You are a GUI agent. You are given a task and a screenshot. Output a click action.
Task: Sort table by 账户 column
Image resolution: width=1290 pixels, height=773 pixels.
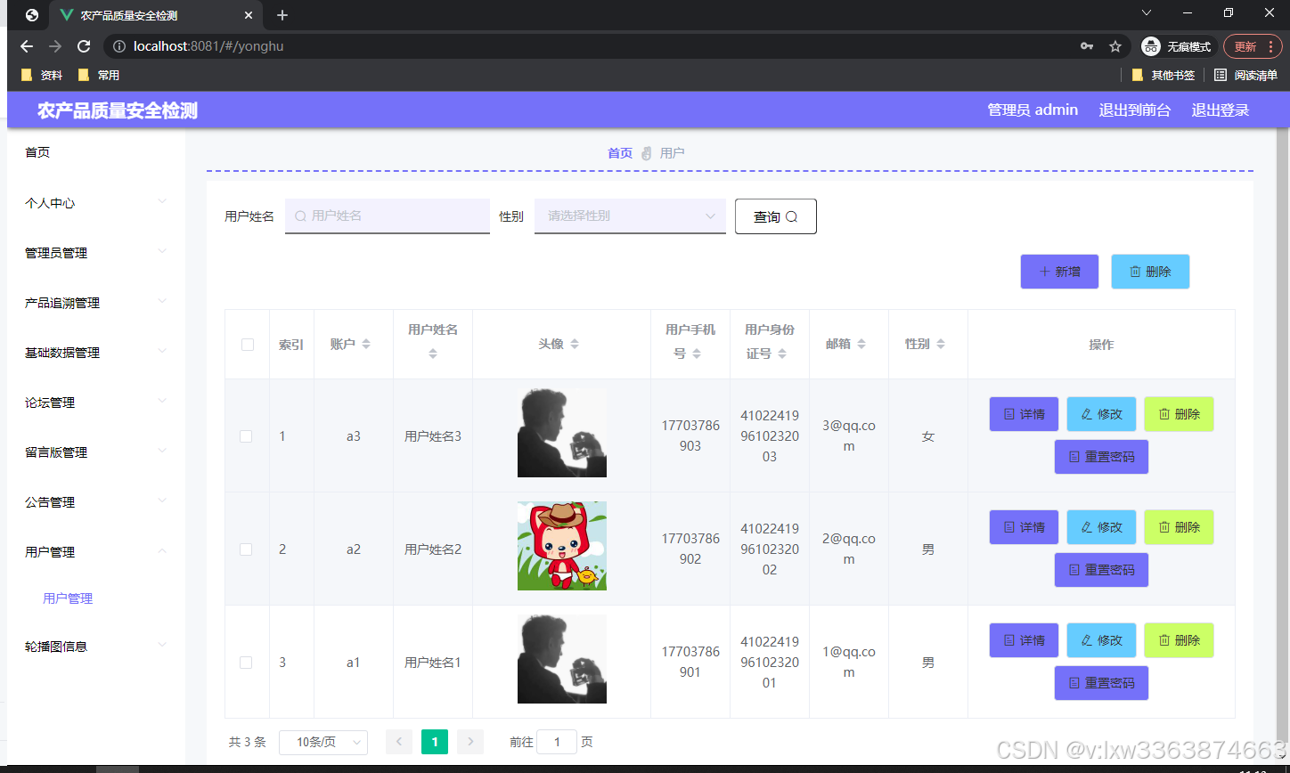coord(366,344)
